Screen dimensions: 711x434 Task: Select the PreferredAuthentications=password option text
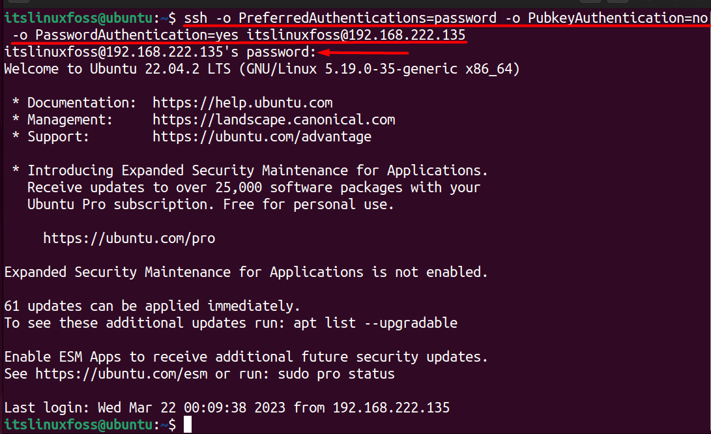tap(368, 18)
